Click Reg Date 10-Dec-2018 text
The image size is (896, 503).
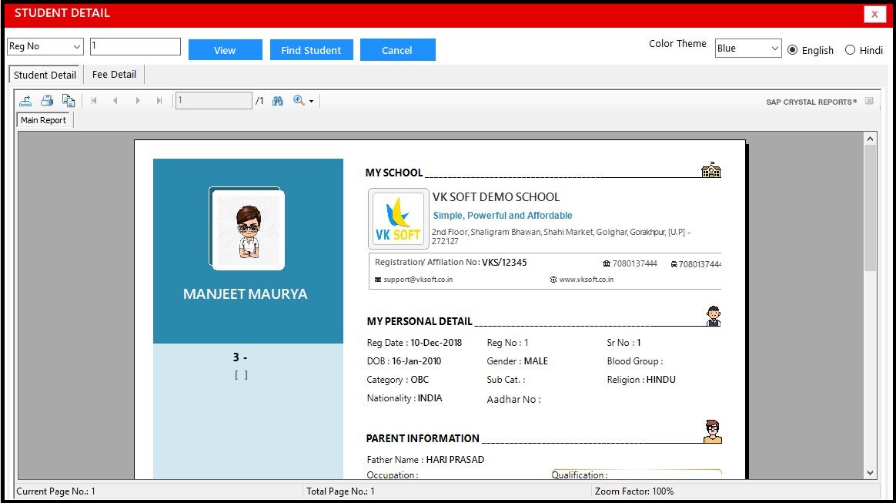pos(414,342)
